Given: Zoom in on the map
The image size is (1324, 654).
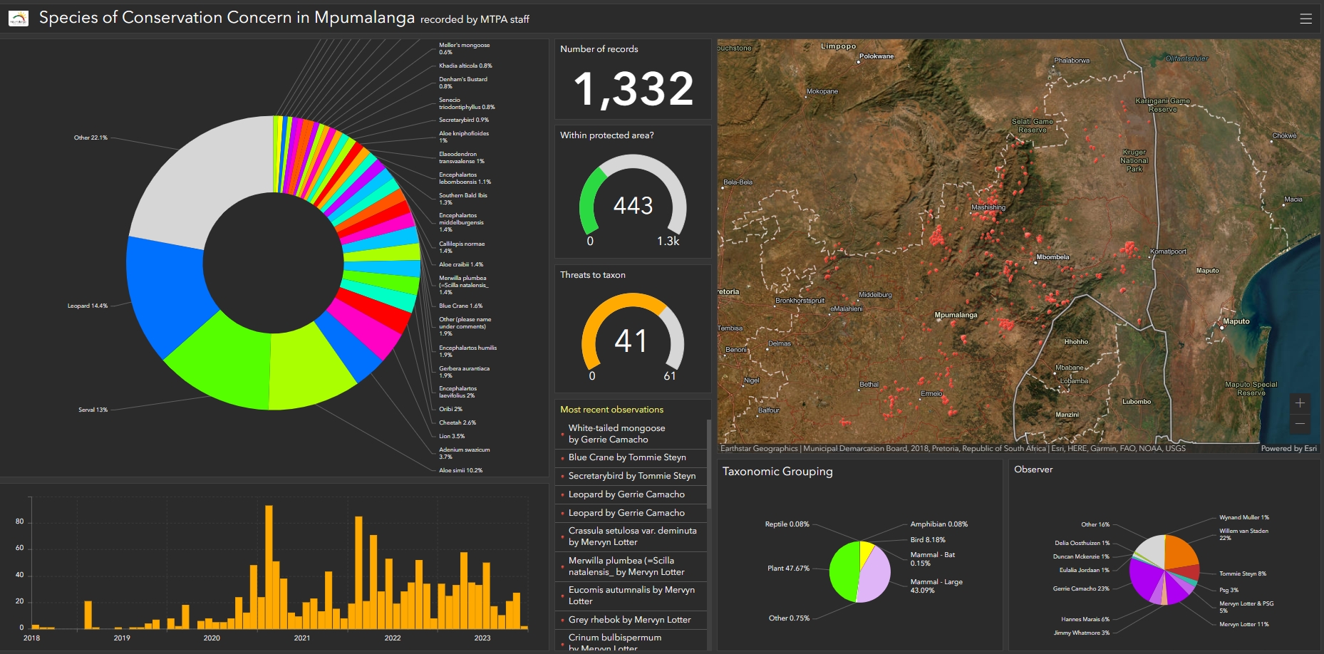Looking at the screenshot, I should coord(1300,403).
